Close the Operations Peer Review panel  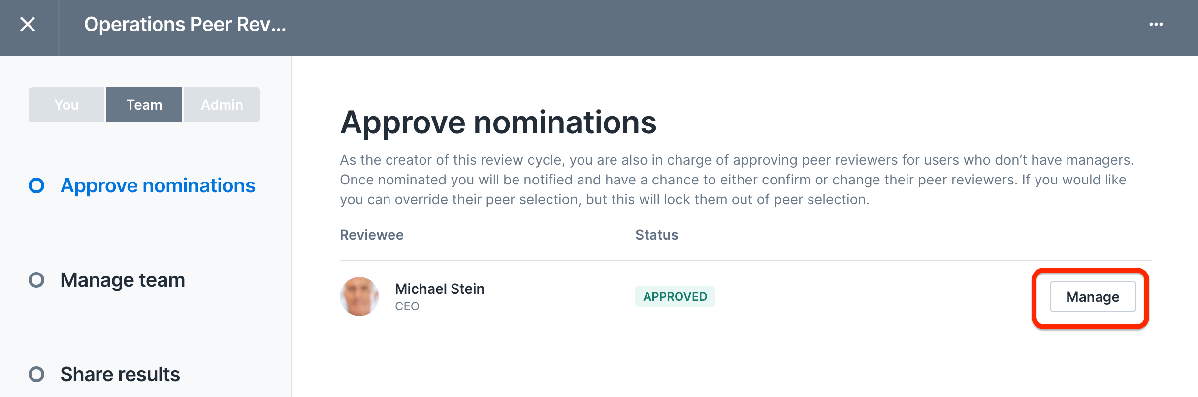coord(28,24)
